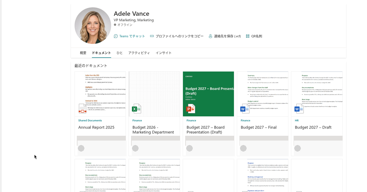Image resolution: width=367 pixels, height=192 pixels.
Task: Open Adele Vance's profile photo
Action: (x=93, y=25)
